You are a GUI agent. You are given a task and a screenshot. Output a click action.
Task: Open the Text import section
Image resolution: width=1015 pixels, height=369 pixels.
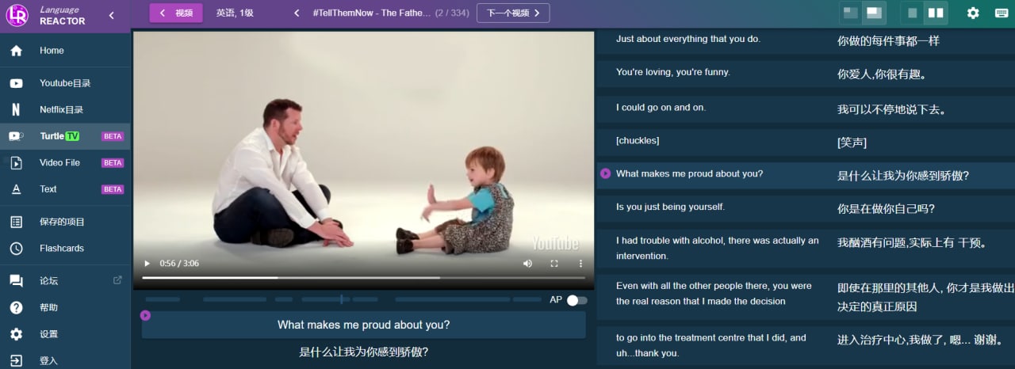coord(65,189)
